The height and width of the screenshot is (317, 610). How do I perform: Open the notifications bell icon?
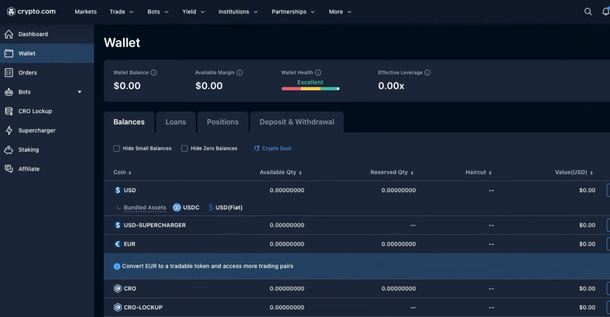coord(606,12)
